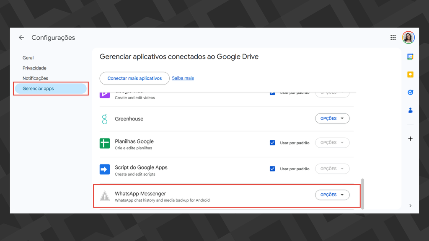Screen dimensions: 429x241
Task: Select the Notificações settings tab
Action: (35, 78)
